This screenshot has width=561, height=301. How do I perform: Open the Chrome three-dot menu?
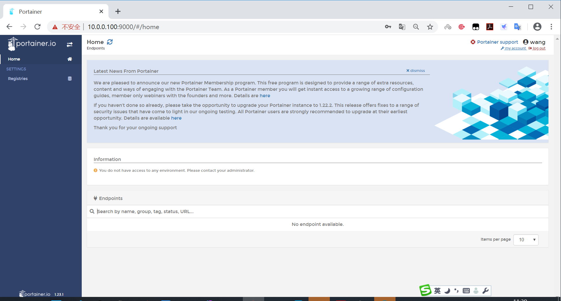(x=551, y=27)
